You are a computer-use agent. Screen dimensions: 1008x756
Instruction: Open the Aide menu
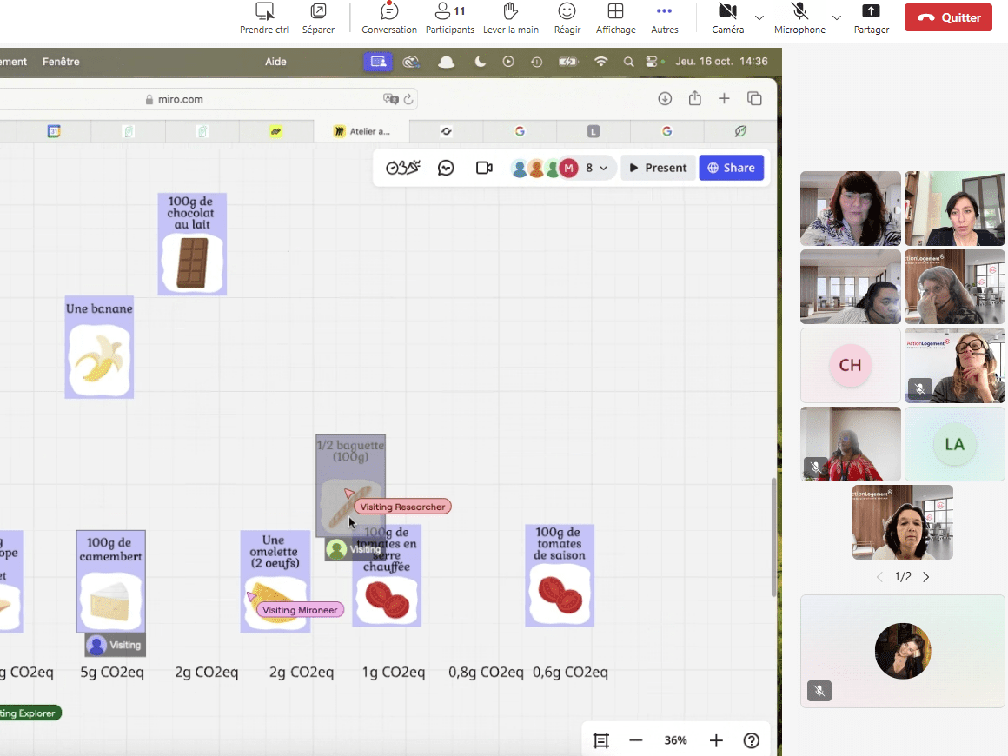click(275, 62)
